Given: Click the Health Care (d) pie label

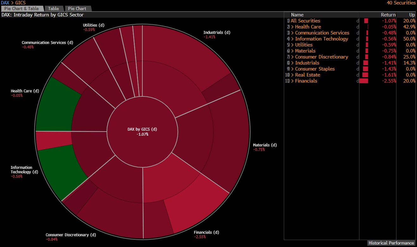Looking at the screenshot, I should [25, 91].
